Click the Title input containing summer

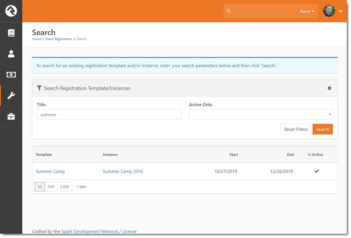(109, 114)
